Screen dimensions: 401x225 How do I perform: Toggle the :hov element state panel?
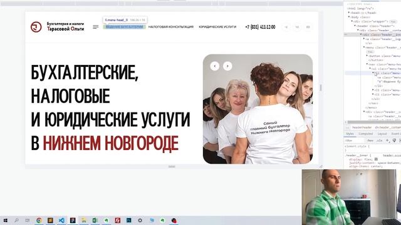pyautogui.click(x=370, y=141)
